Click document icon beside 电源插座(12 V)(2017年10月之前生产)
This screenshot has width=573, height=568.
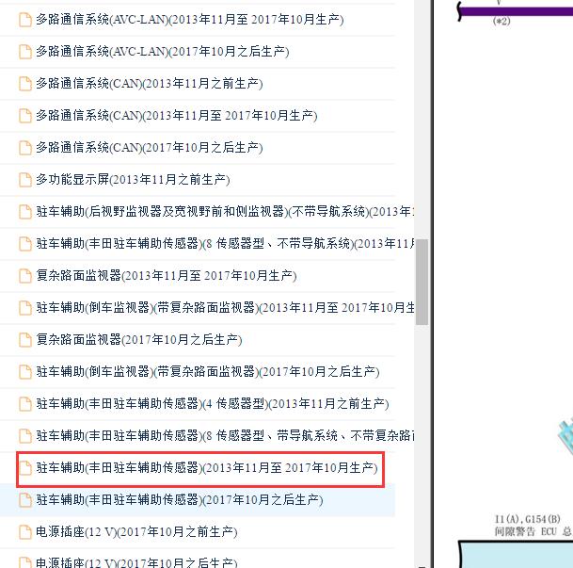pos(25,532)
